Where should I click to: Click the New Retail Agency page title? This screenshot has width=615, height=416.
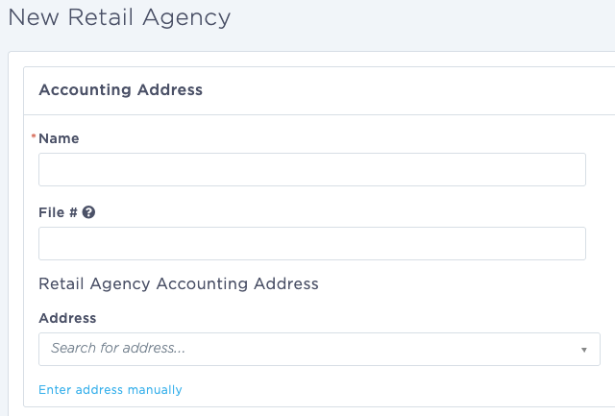point(119,18)
